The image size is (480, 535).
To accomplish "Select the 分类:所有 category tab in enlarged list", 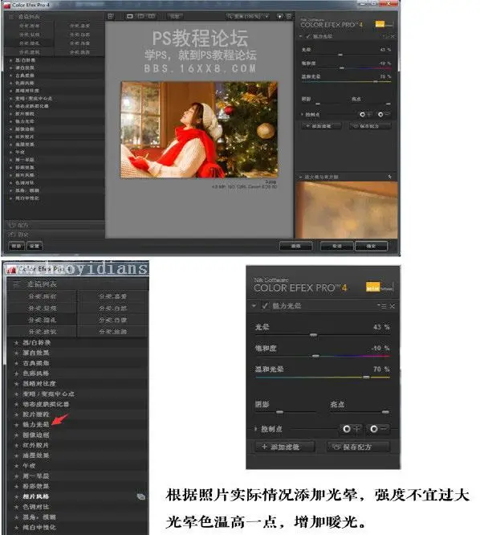I will pyautogui.click(x=42, y=296).
